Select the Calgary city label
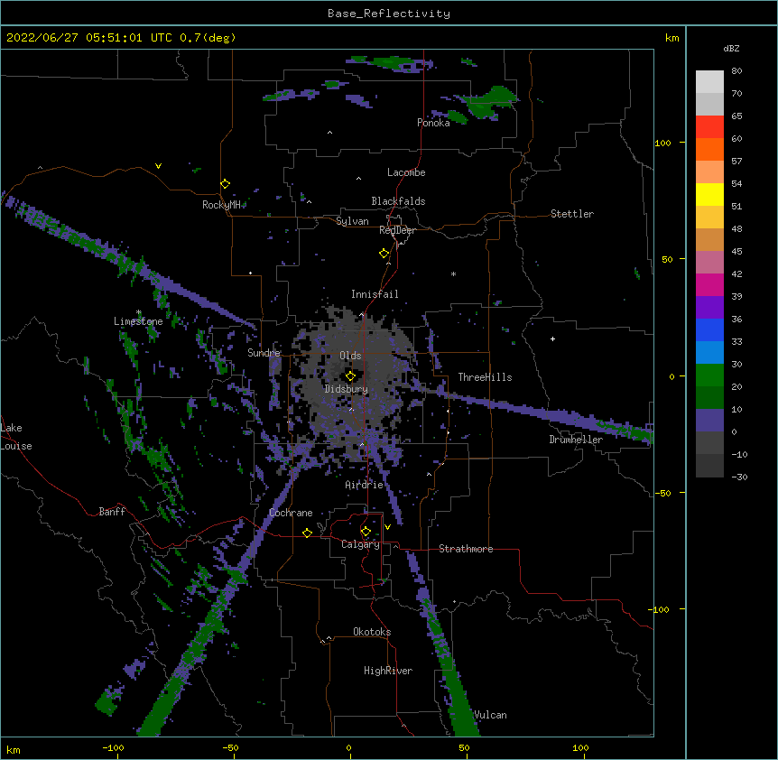Image resolution: width=778 pixels, height=760 pixels. [x=360, y=544]
